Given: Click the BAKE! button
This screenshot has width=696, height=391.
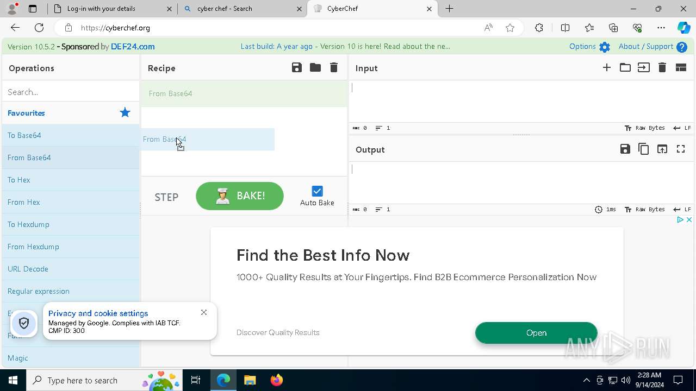Looking at the screenshot, I should point(240,196).
